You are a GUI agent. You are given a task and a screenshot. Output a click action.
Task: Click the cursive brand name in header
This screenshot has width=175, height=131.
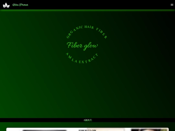pos(20,5)
